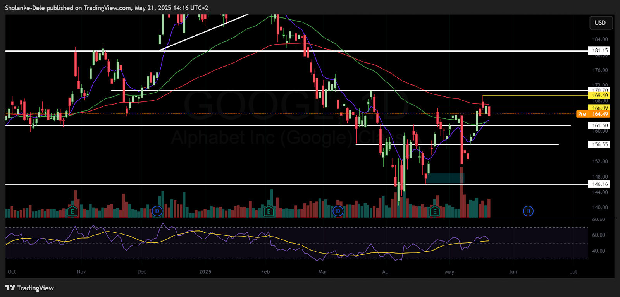Click the May label on time axis

(449, 272)
